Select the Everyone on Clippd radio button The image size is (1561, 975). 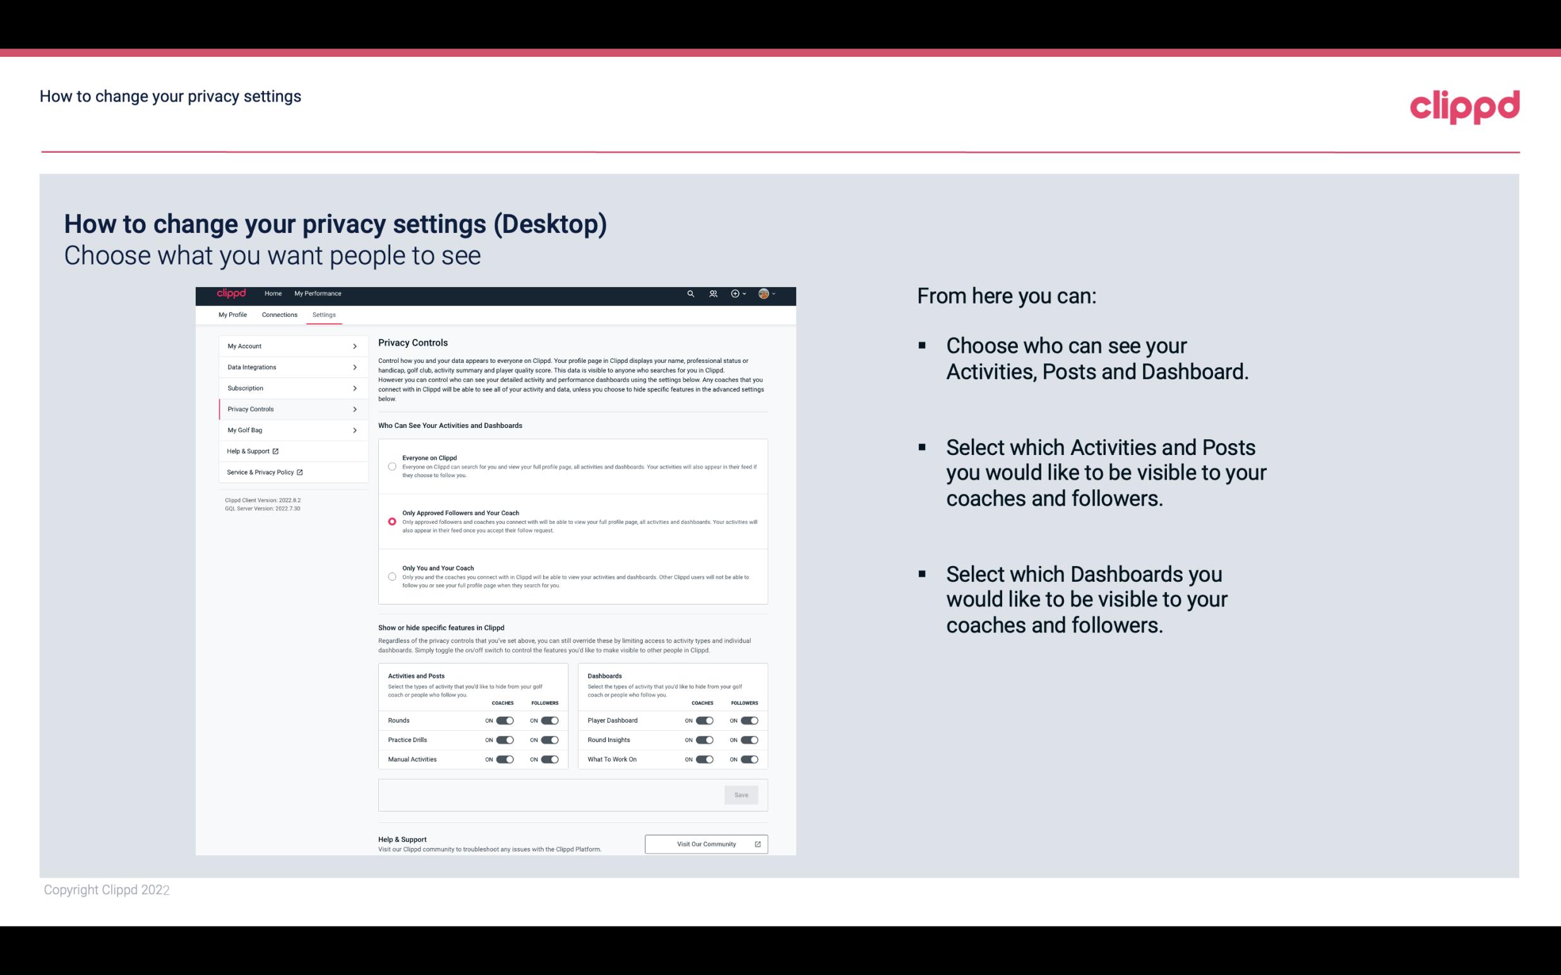392,465
